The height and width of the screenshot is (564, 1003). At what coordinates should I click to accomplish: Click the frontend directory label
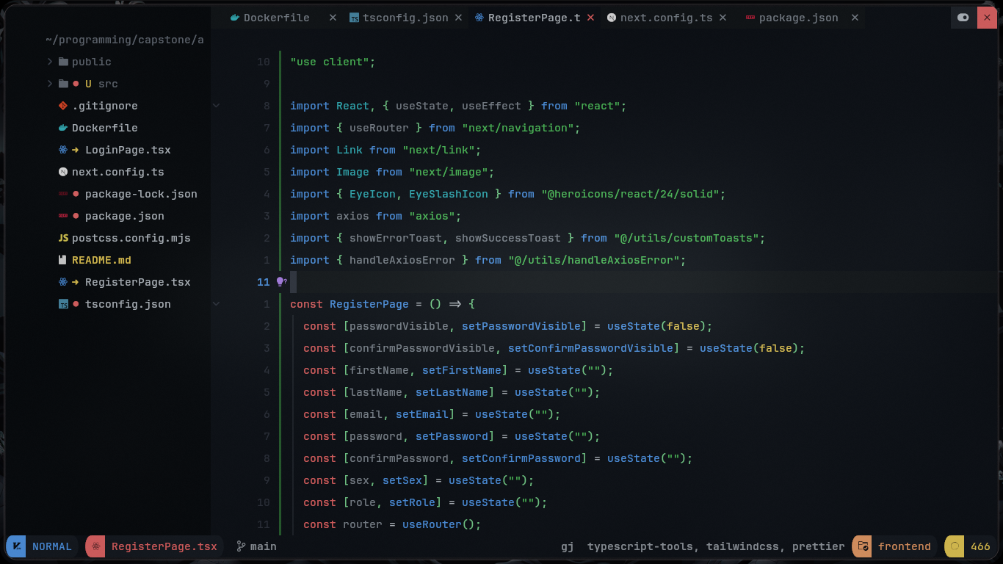[x=905, y=546]
